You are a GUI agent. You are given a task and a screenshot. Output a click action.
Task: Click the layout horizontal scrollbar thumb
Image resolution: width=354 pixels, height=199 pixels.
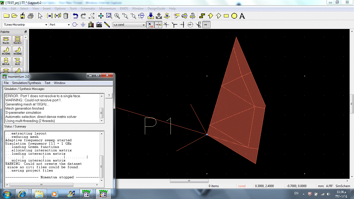click(189, 181)
